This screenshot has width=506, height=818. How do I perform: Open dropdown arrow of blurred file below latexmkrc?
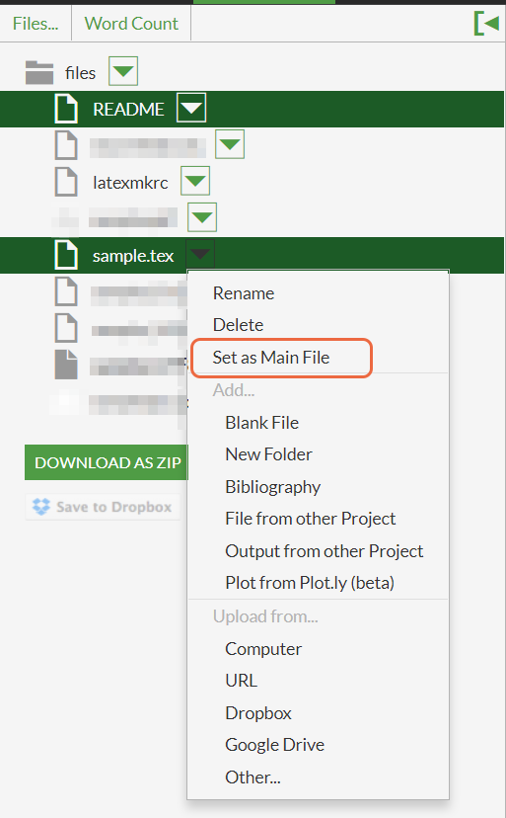click(x=202, y=217)
